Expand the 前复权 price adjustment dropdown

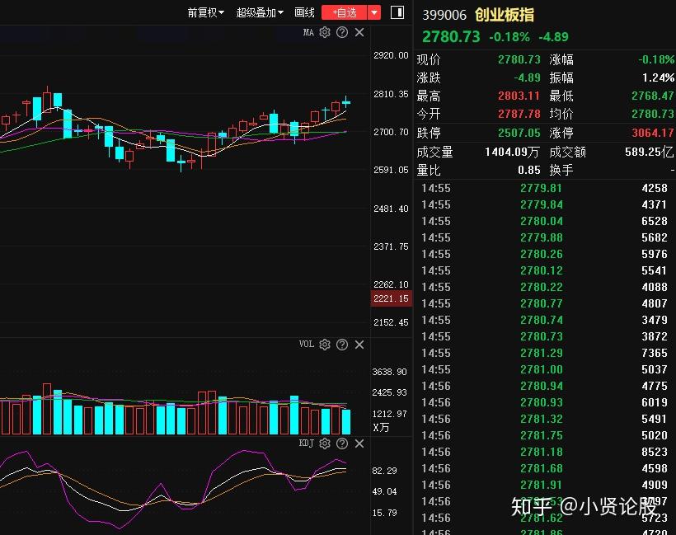pyautogui.click(x=204, y=12)
